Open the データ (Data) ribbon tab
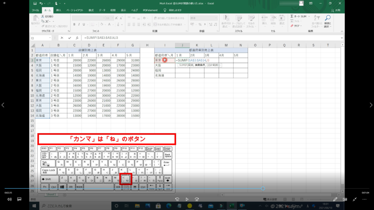The image size is (374, 210). (102, 10)
